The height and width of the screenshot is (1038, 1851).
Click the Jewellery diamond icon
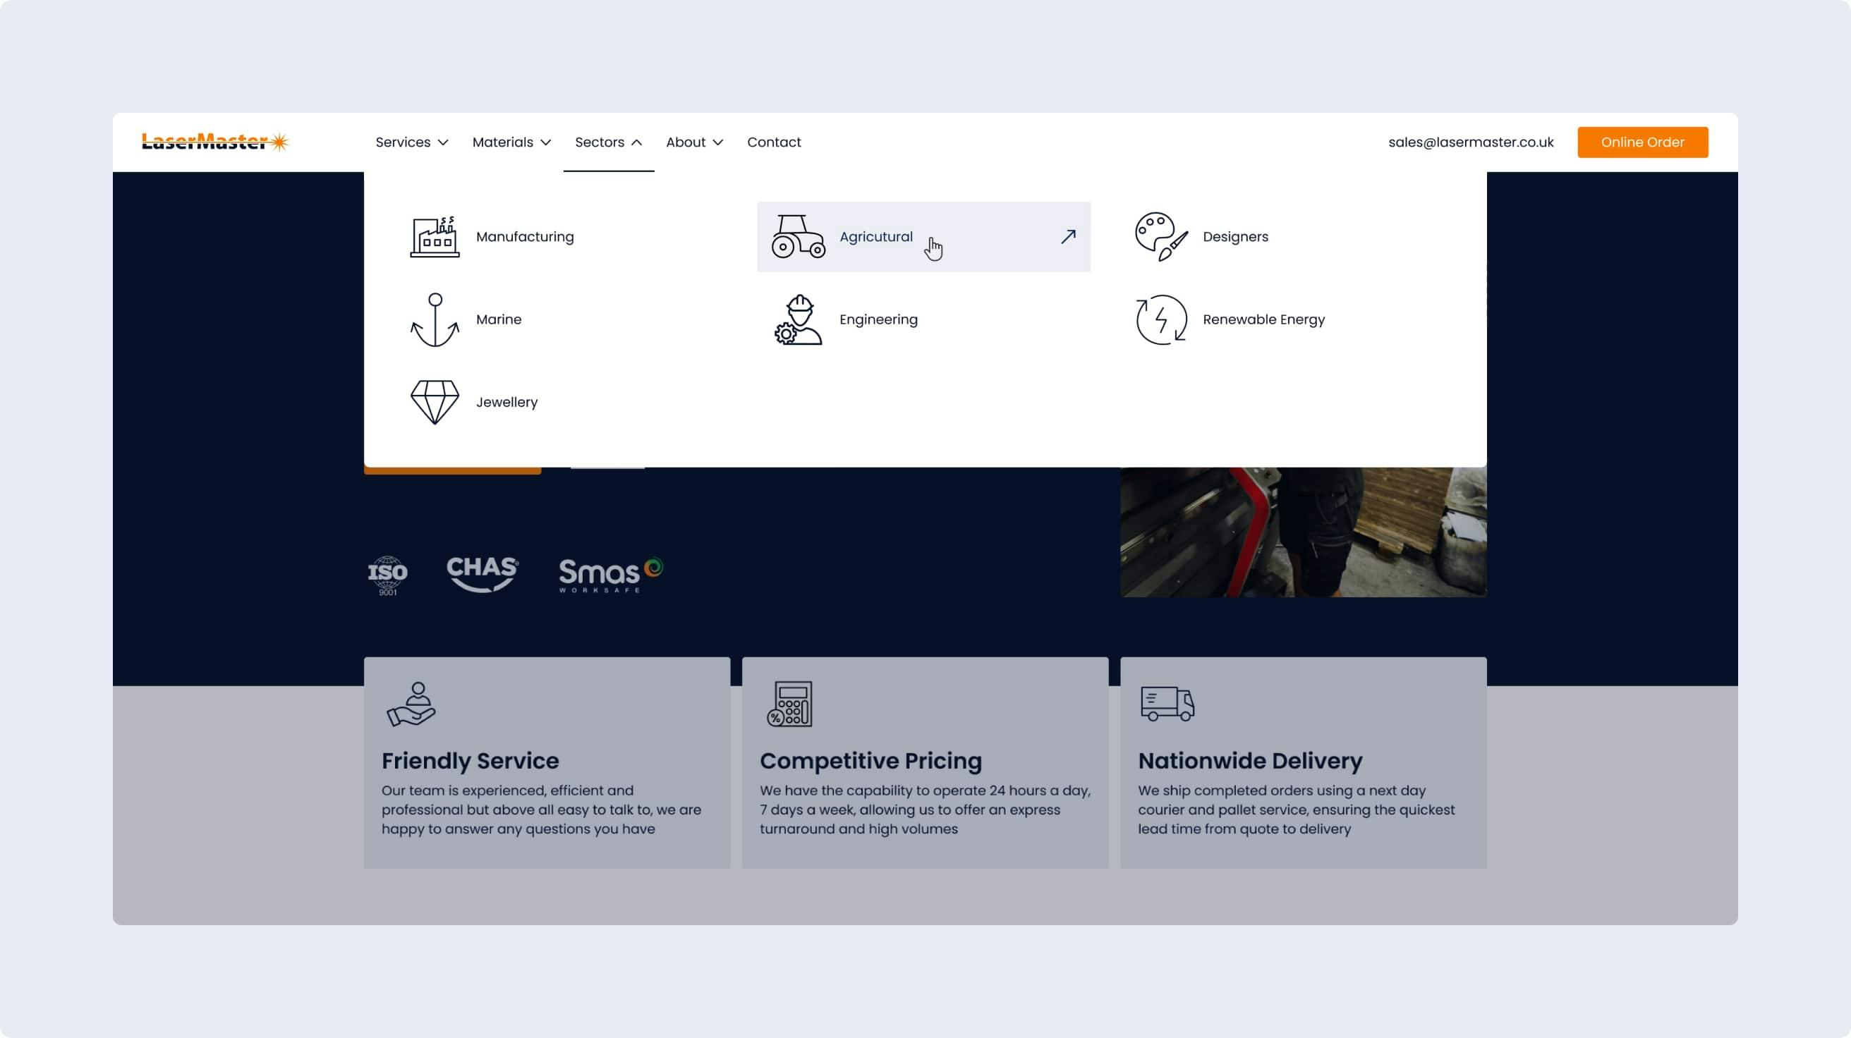click(434, 402)
